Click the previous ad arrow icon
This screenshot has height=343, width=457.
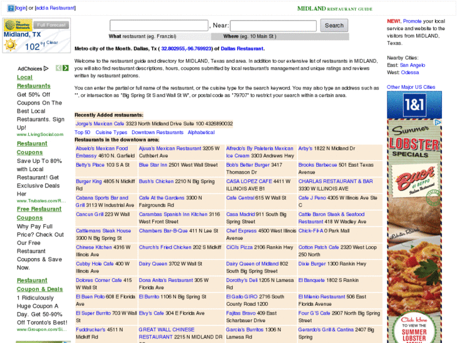[58, 68]
